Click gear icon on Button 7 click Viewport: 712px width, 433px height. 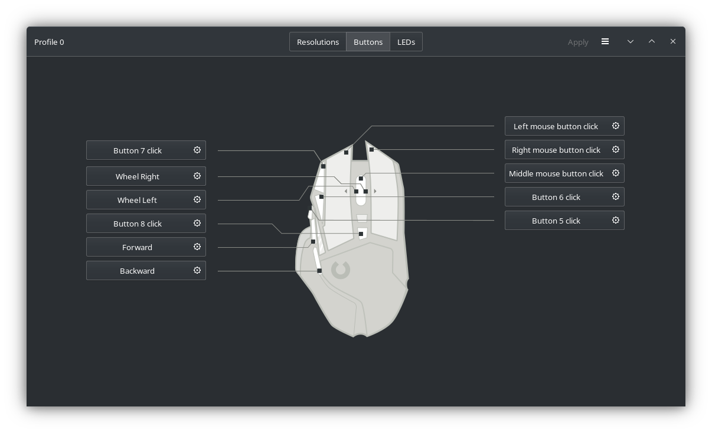click(x=197, y=150)
